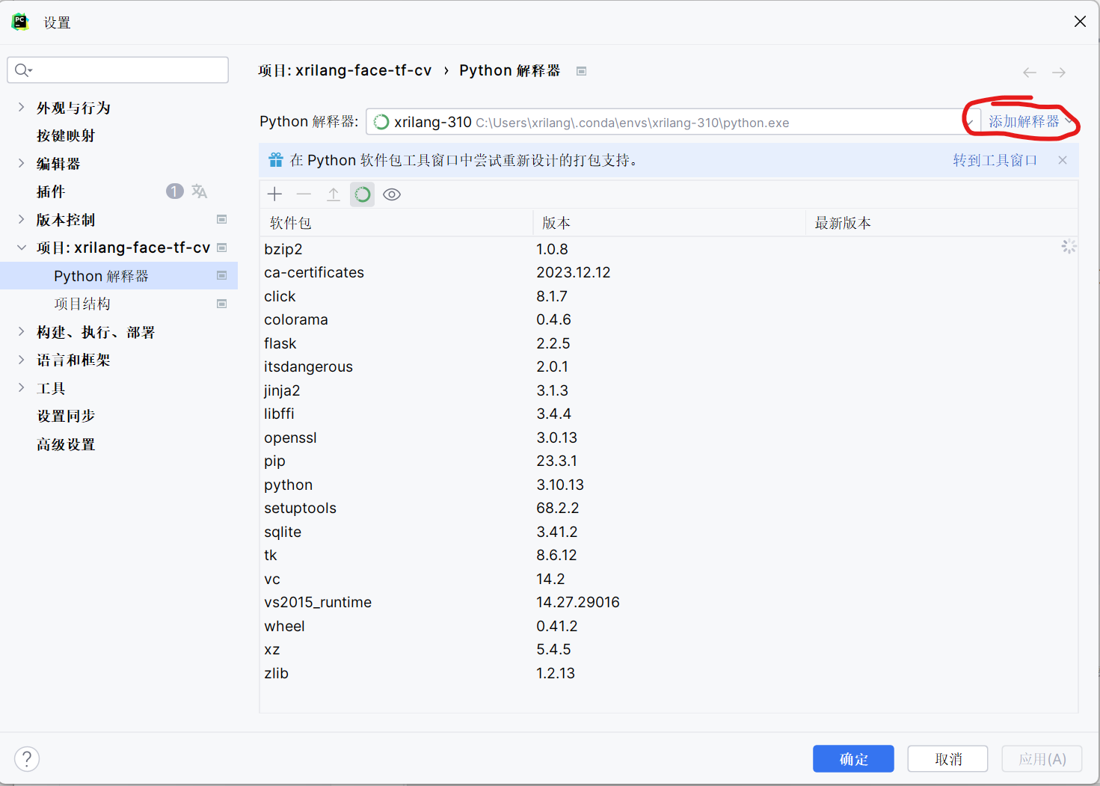The height and width of the screenshot is (786, 1100).
Task: Click the interpreter status circle icon
Action: click(381, 122)
